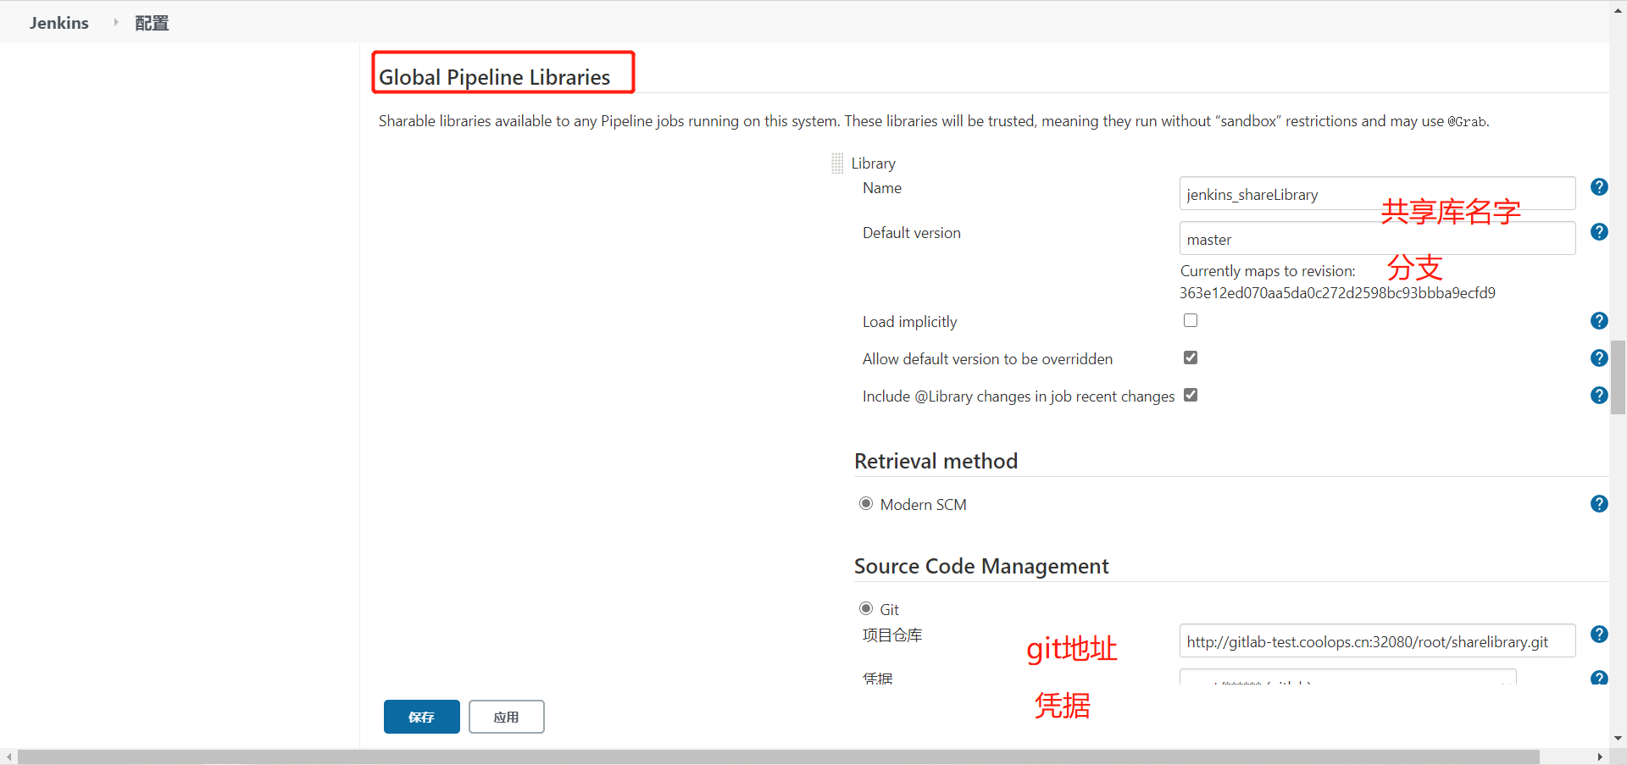Click the scroll down arrow

pos(1618,739)
